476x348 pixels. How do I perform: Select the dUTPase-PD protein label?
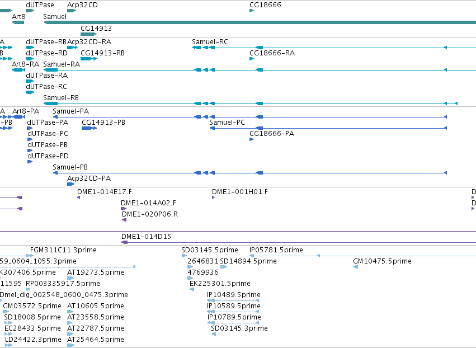click(48, 156)
